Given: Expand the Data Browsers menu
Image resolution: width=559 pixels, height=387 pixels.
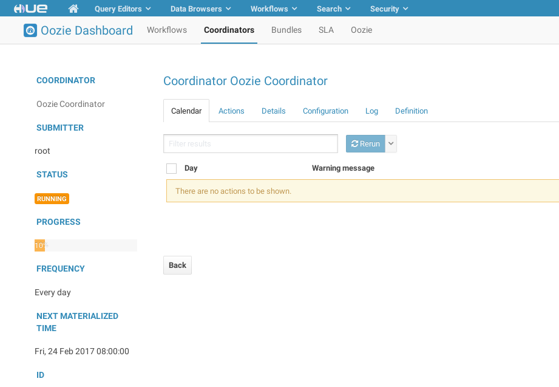Looking at the screenshot, I should click(x=200, y=9).
